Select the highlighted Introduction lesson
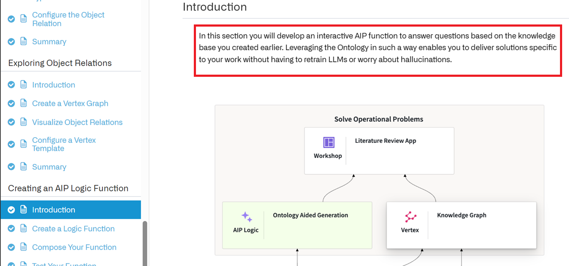 [x=70, y=210]
